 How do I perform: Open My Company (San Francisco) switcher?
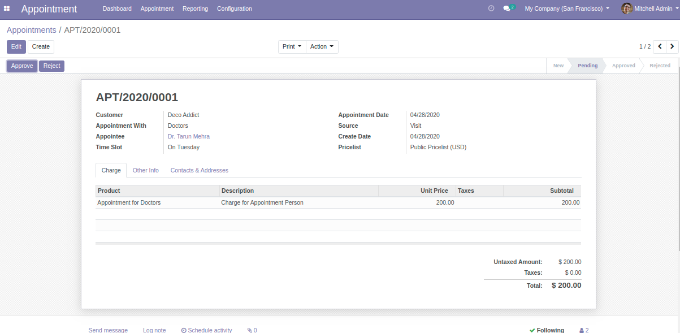tap(567, 8)
